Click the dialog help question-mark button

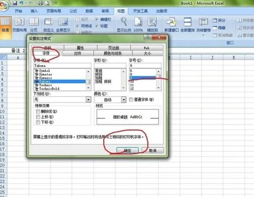pos(147,38)
